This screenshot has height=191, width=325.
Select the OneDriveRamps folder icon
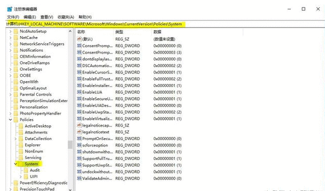coord(16,63)
